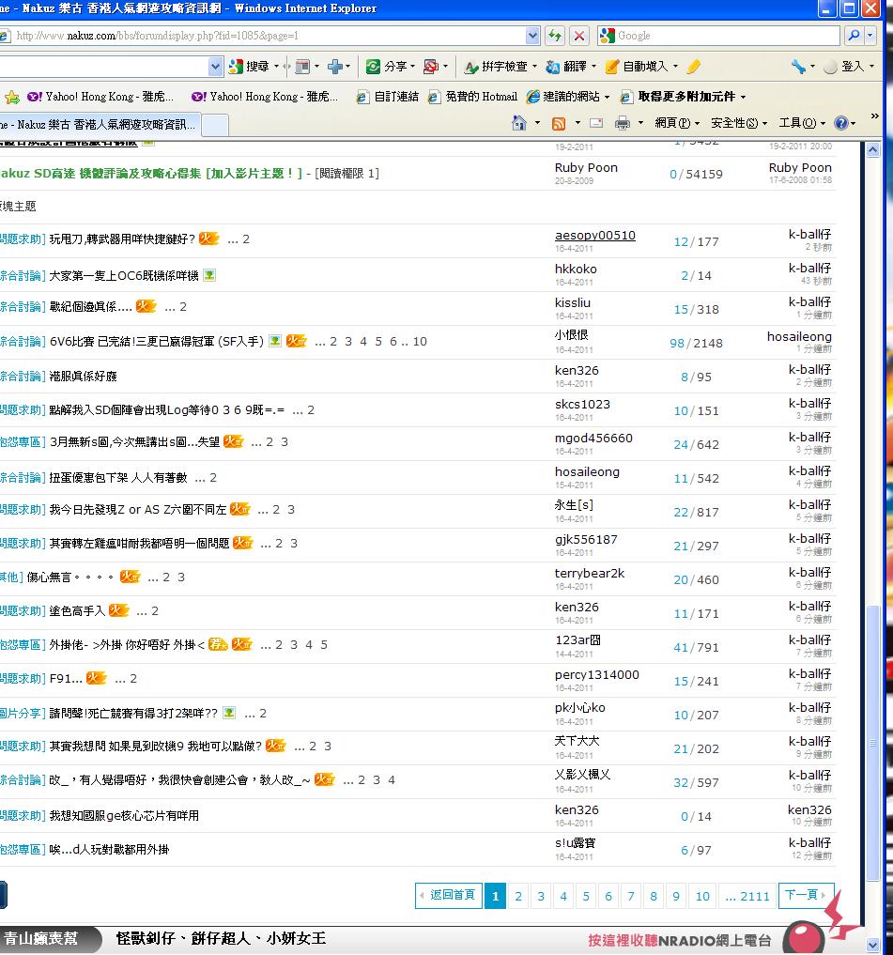The height and width of the screenshot is (955, 893).
Task: Open the 安全性(S) menu dropdown
Action: [x=739, y=123]
